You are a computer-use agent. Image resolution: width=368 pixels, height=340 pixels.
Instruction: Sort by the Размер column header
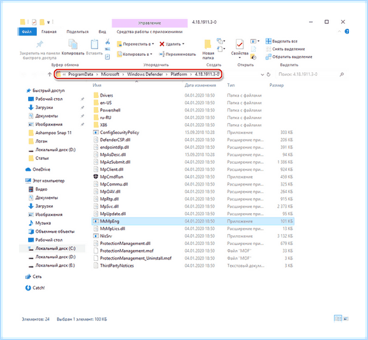pyautogui.click(x=277, y=85)
